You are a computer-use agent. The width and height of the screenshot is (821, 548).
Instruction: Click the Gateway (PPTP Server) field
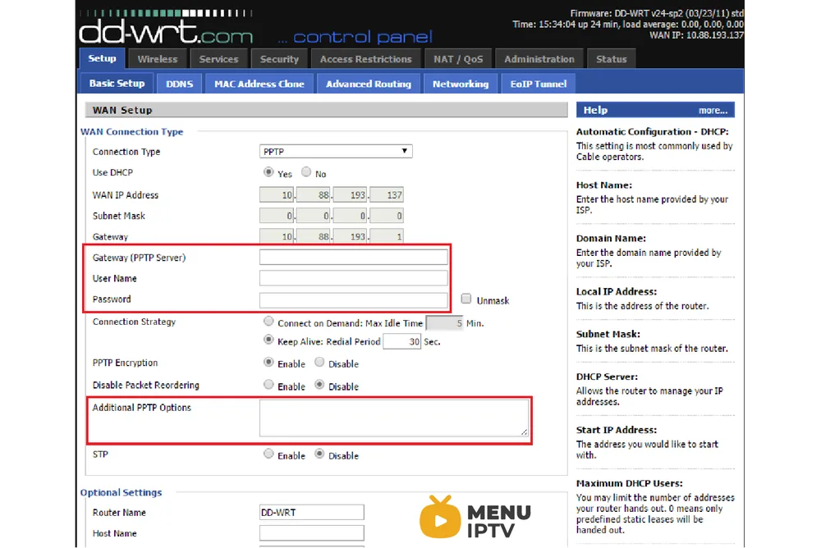353,257
